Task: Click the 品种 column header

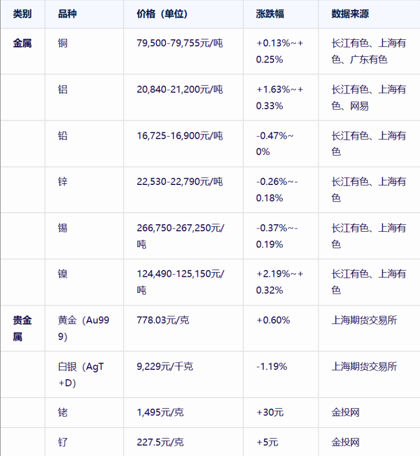Action: 67,14
